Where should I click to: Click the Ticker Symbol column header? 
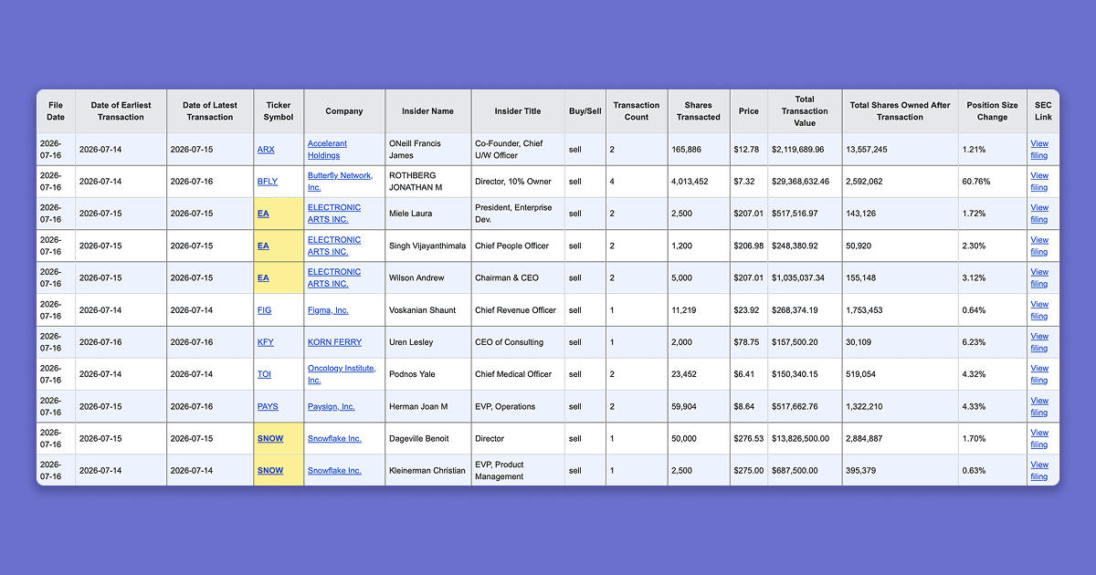(279, 111)
